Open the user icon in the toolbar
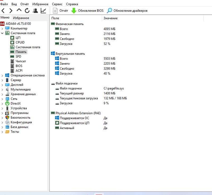Image resolution: width=212 pixels, height=195 pixels. point(35,11)
